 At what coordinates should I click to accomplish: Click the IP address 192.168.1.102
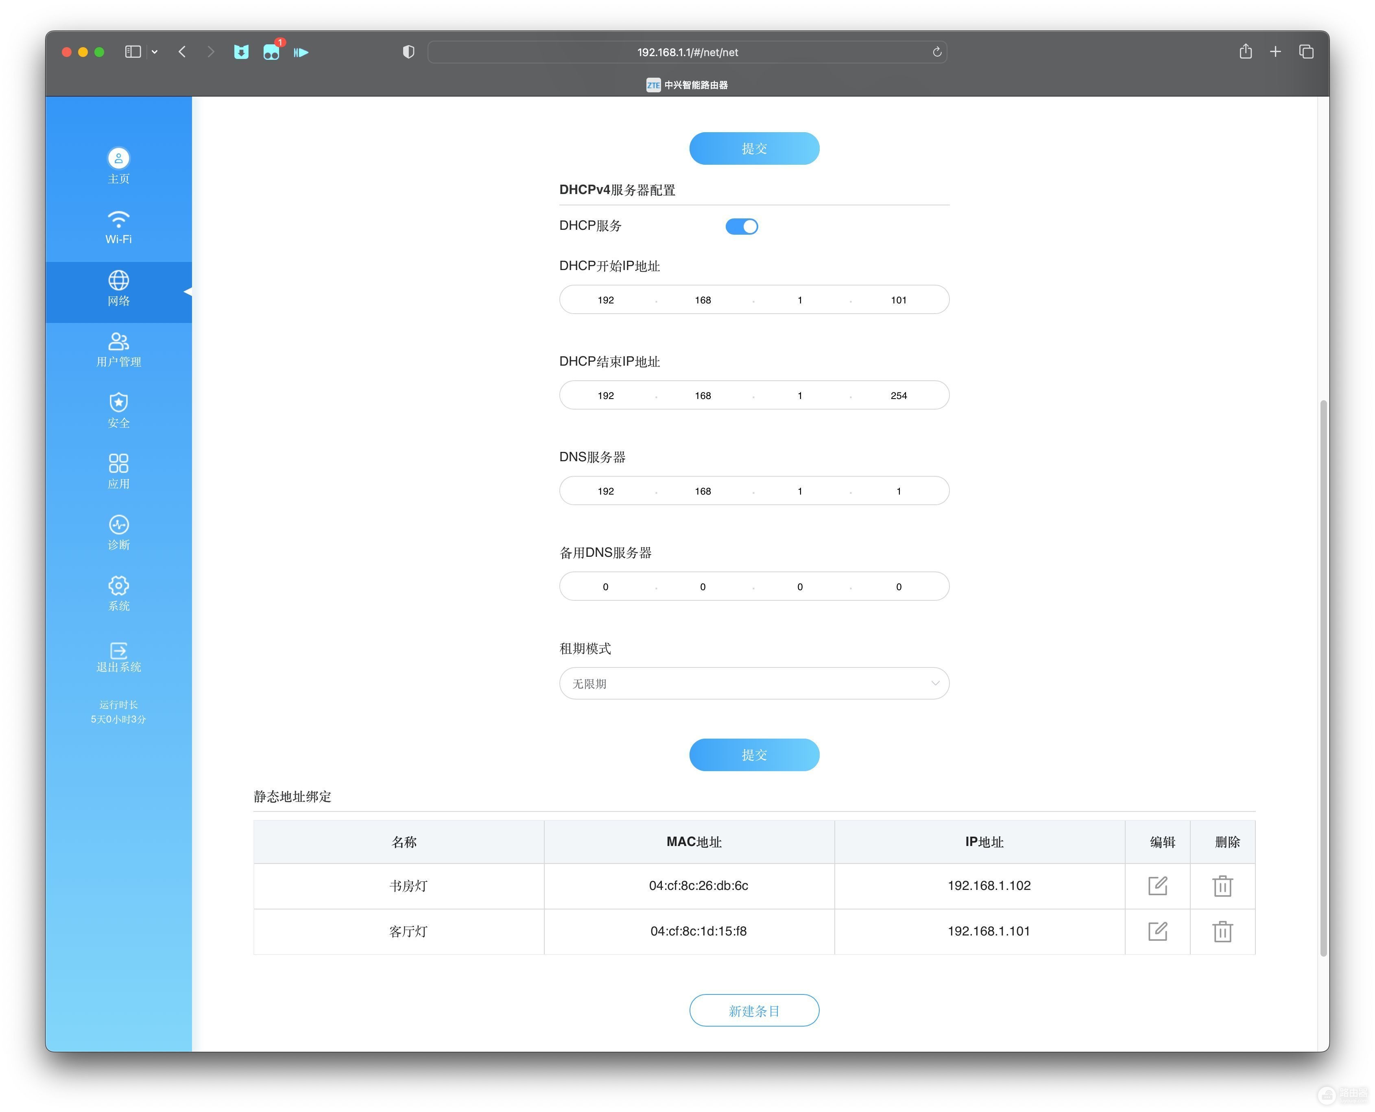(989, 886)
